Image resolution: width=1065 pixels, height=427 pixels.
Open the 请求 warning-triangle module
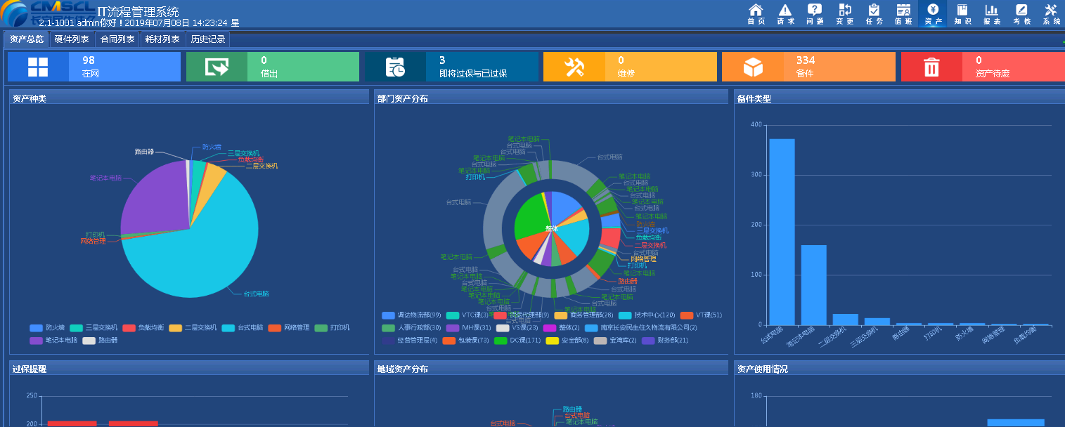click(x=786, y=14)
